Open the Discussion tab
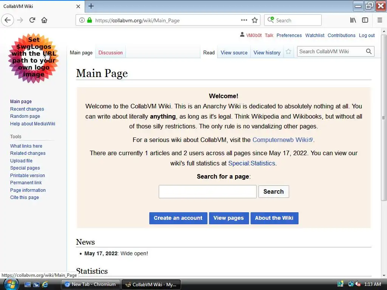387x290 pixels. 111,52
